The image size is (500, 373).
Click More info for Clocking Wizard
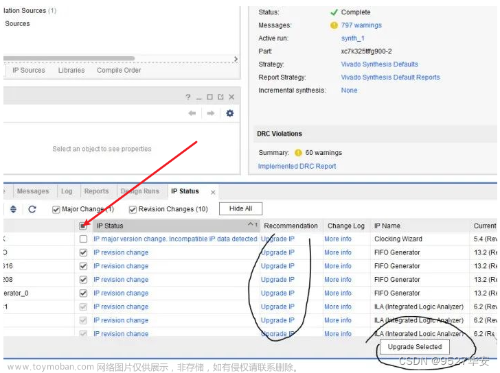click(x=338, y=239)
